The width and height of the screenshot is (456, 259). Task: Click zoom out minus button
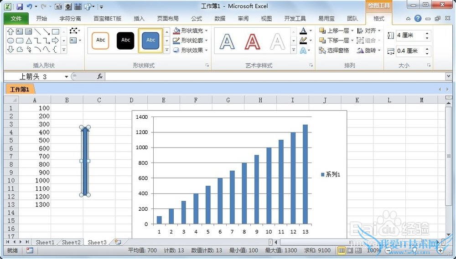pos(389,250)
